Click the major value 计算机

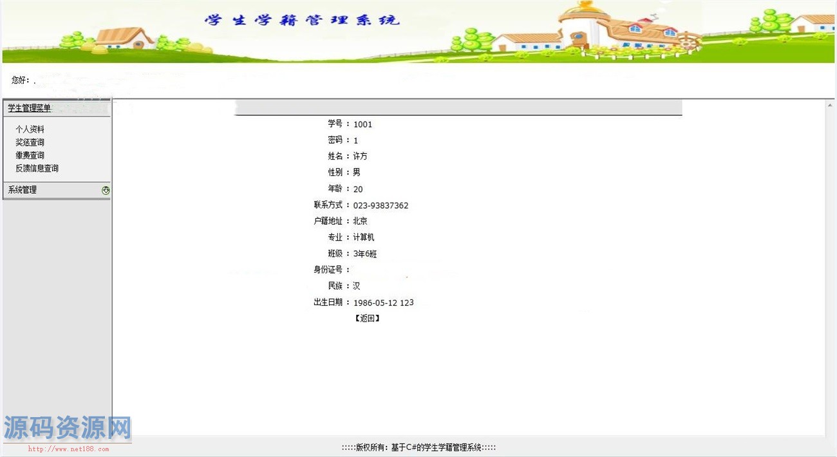[363, 238]
